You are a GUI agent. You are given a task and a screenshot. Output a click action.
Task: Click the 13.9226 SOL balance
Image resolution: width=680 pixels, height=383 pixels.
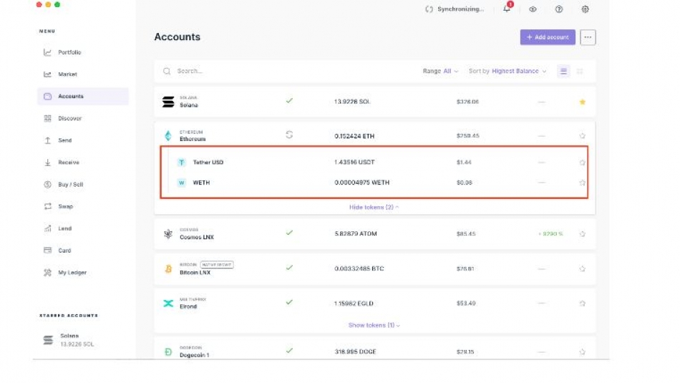[352, 102]
